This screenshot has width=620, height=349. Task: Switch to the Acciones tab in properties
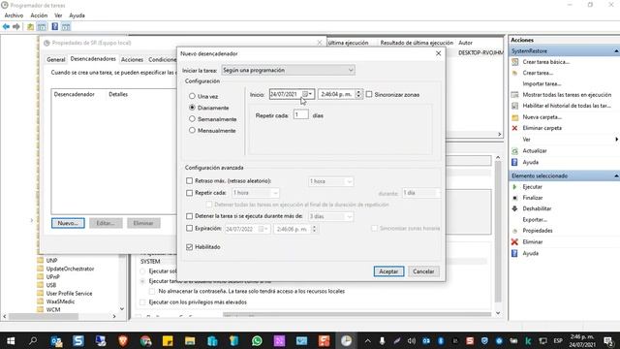coord(132,59)
